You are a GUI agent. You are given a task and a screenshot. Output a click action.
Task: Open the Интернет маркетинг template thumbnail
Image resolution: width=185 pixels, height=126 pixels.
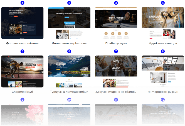tap(69, 23)
